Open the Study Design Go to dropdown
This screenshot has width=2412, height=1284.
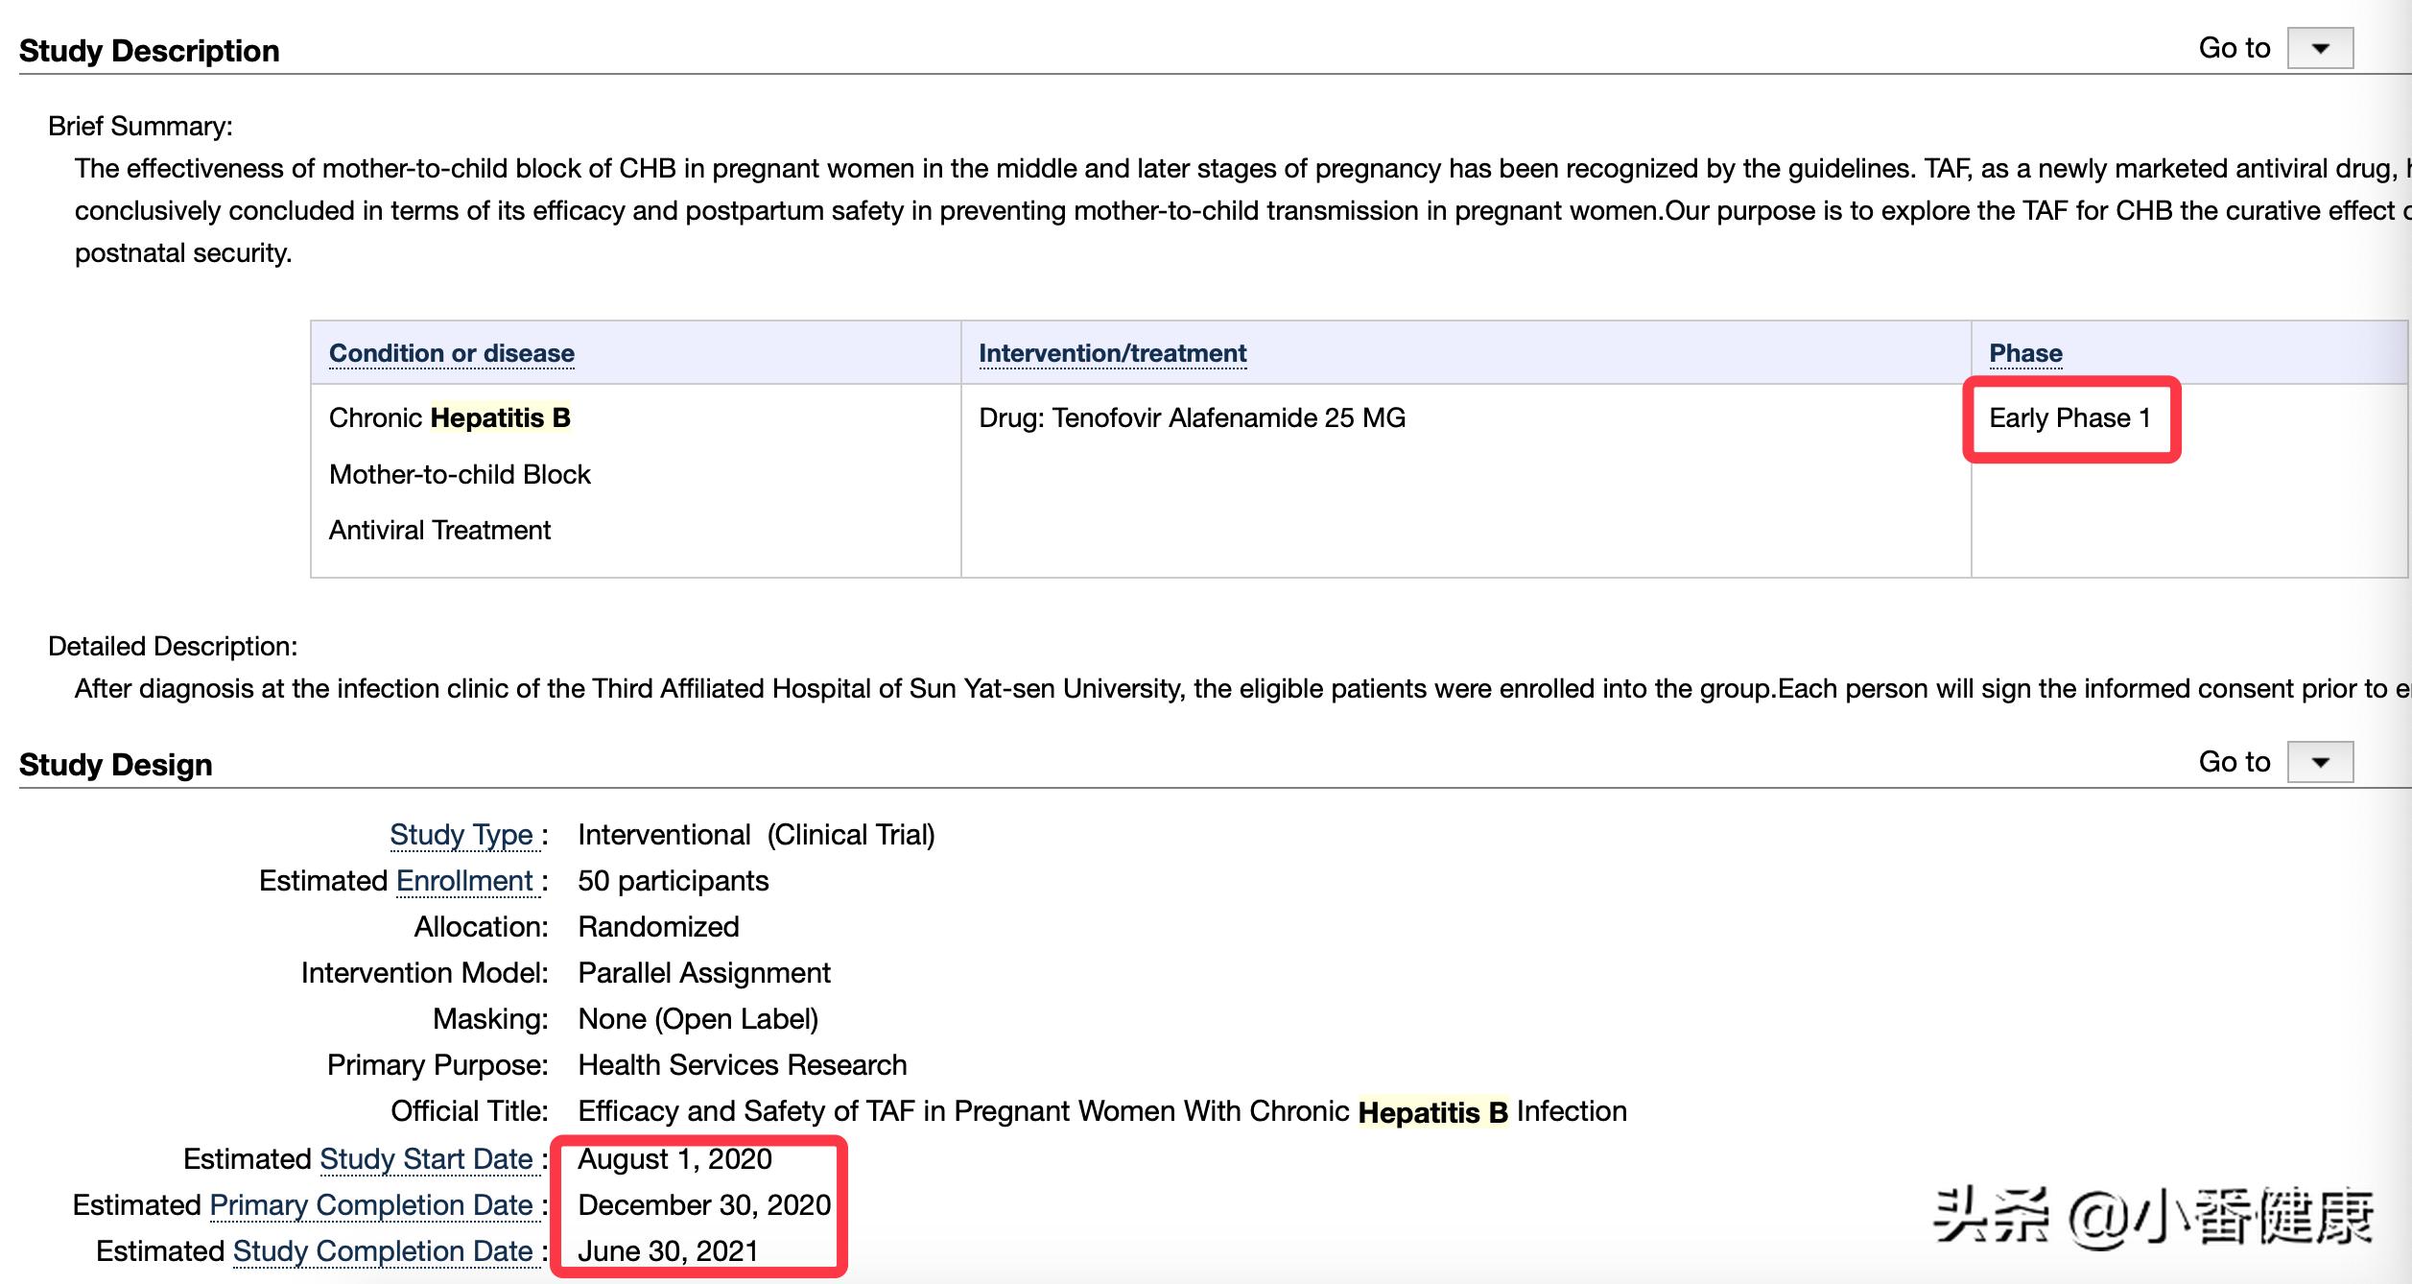(2319, 763)
